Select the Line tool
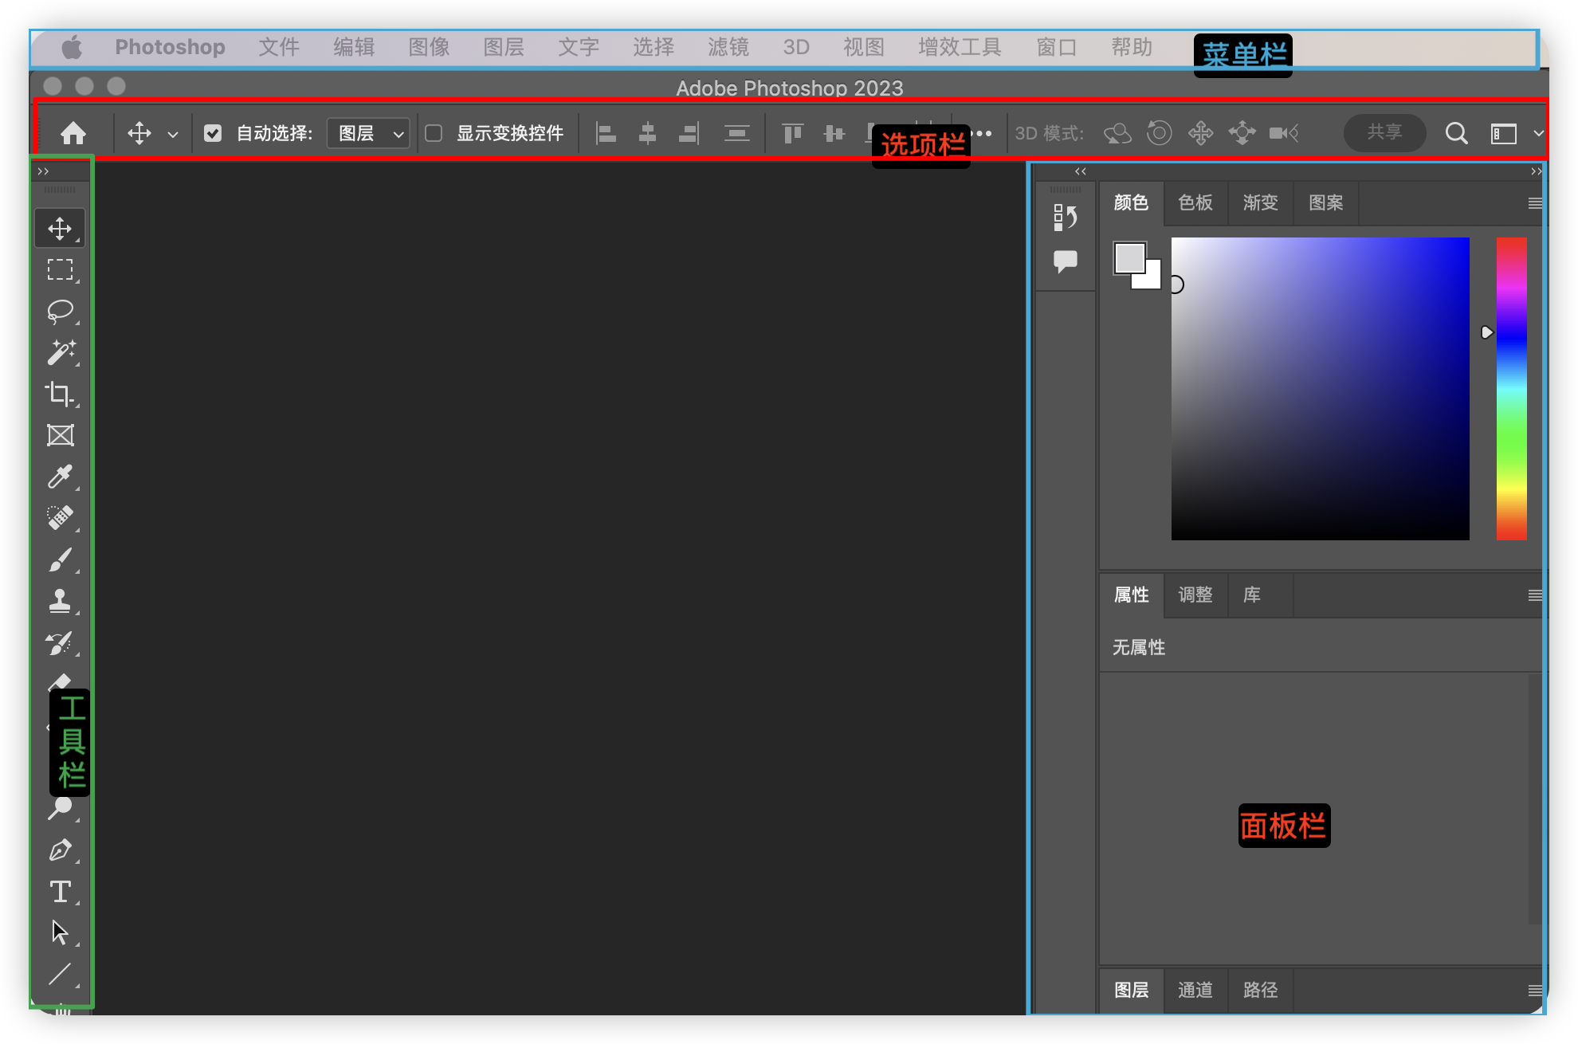The width and height of the screenshot is (1578, 1044). [x=60, y=974]
